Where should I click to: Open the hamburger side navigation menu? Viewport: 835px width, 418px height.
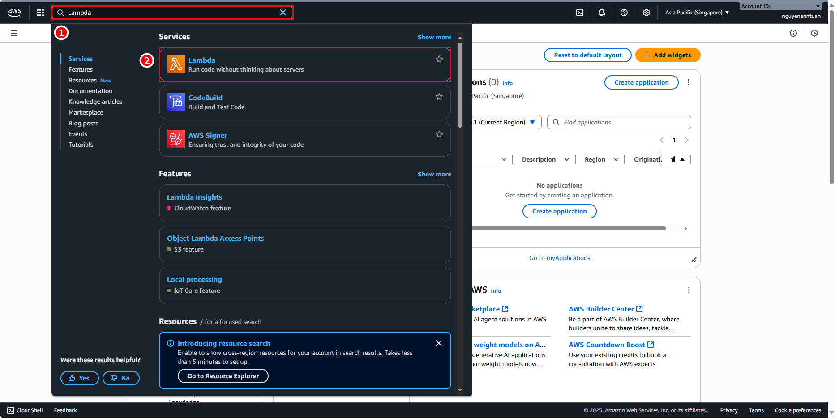tap(14, 33)
